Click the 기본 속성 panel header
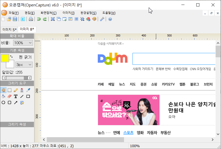The image size is (221, 149). [17, 50]
